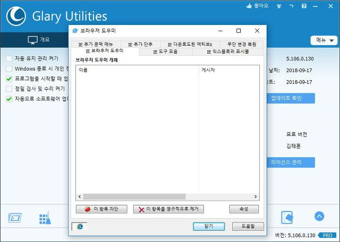The height and width of the screenshot is (242, 340).
Task: Click the 닫기 button in dialog
Action: pos(209,227)
